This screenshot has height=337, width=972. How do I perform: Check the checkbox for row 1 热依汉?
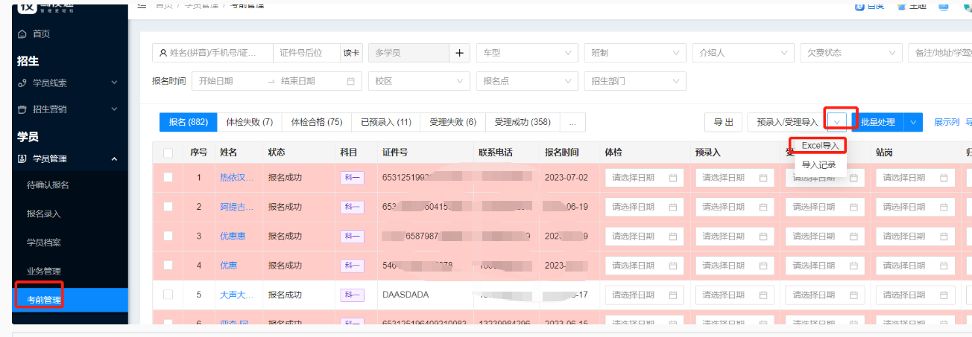(168, 178)
